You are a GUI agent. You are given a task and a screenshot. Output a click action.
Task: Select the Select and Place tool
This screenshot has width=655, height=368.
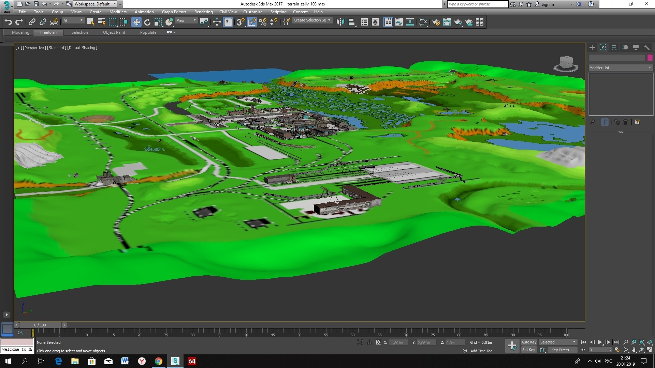click(169, 22)
